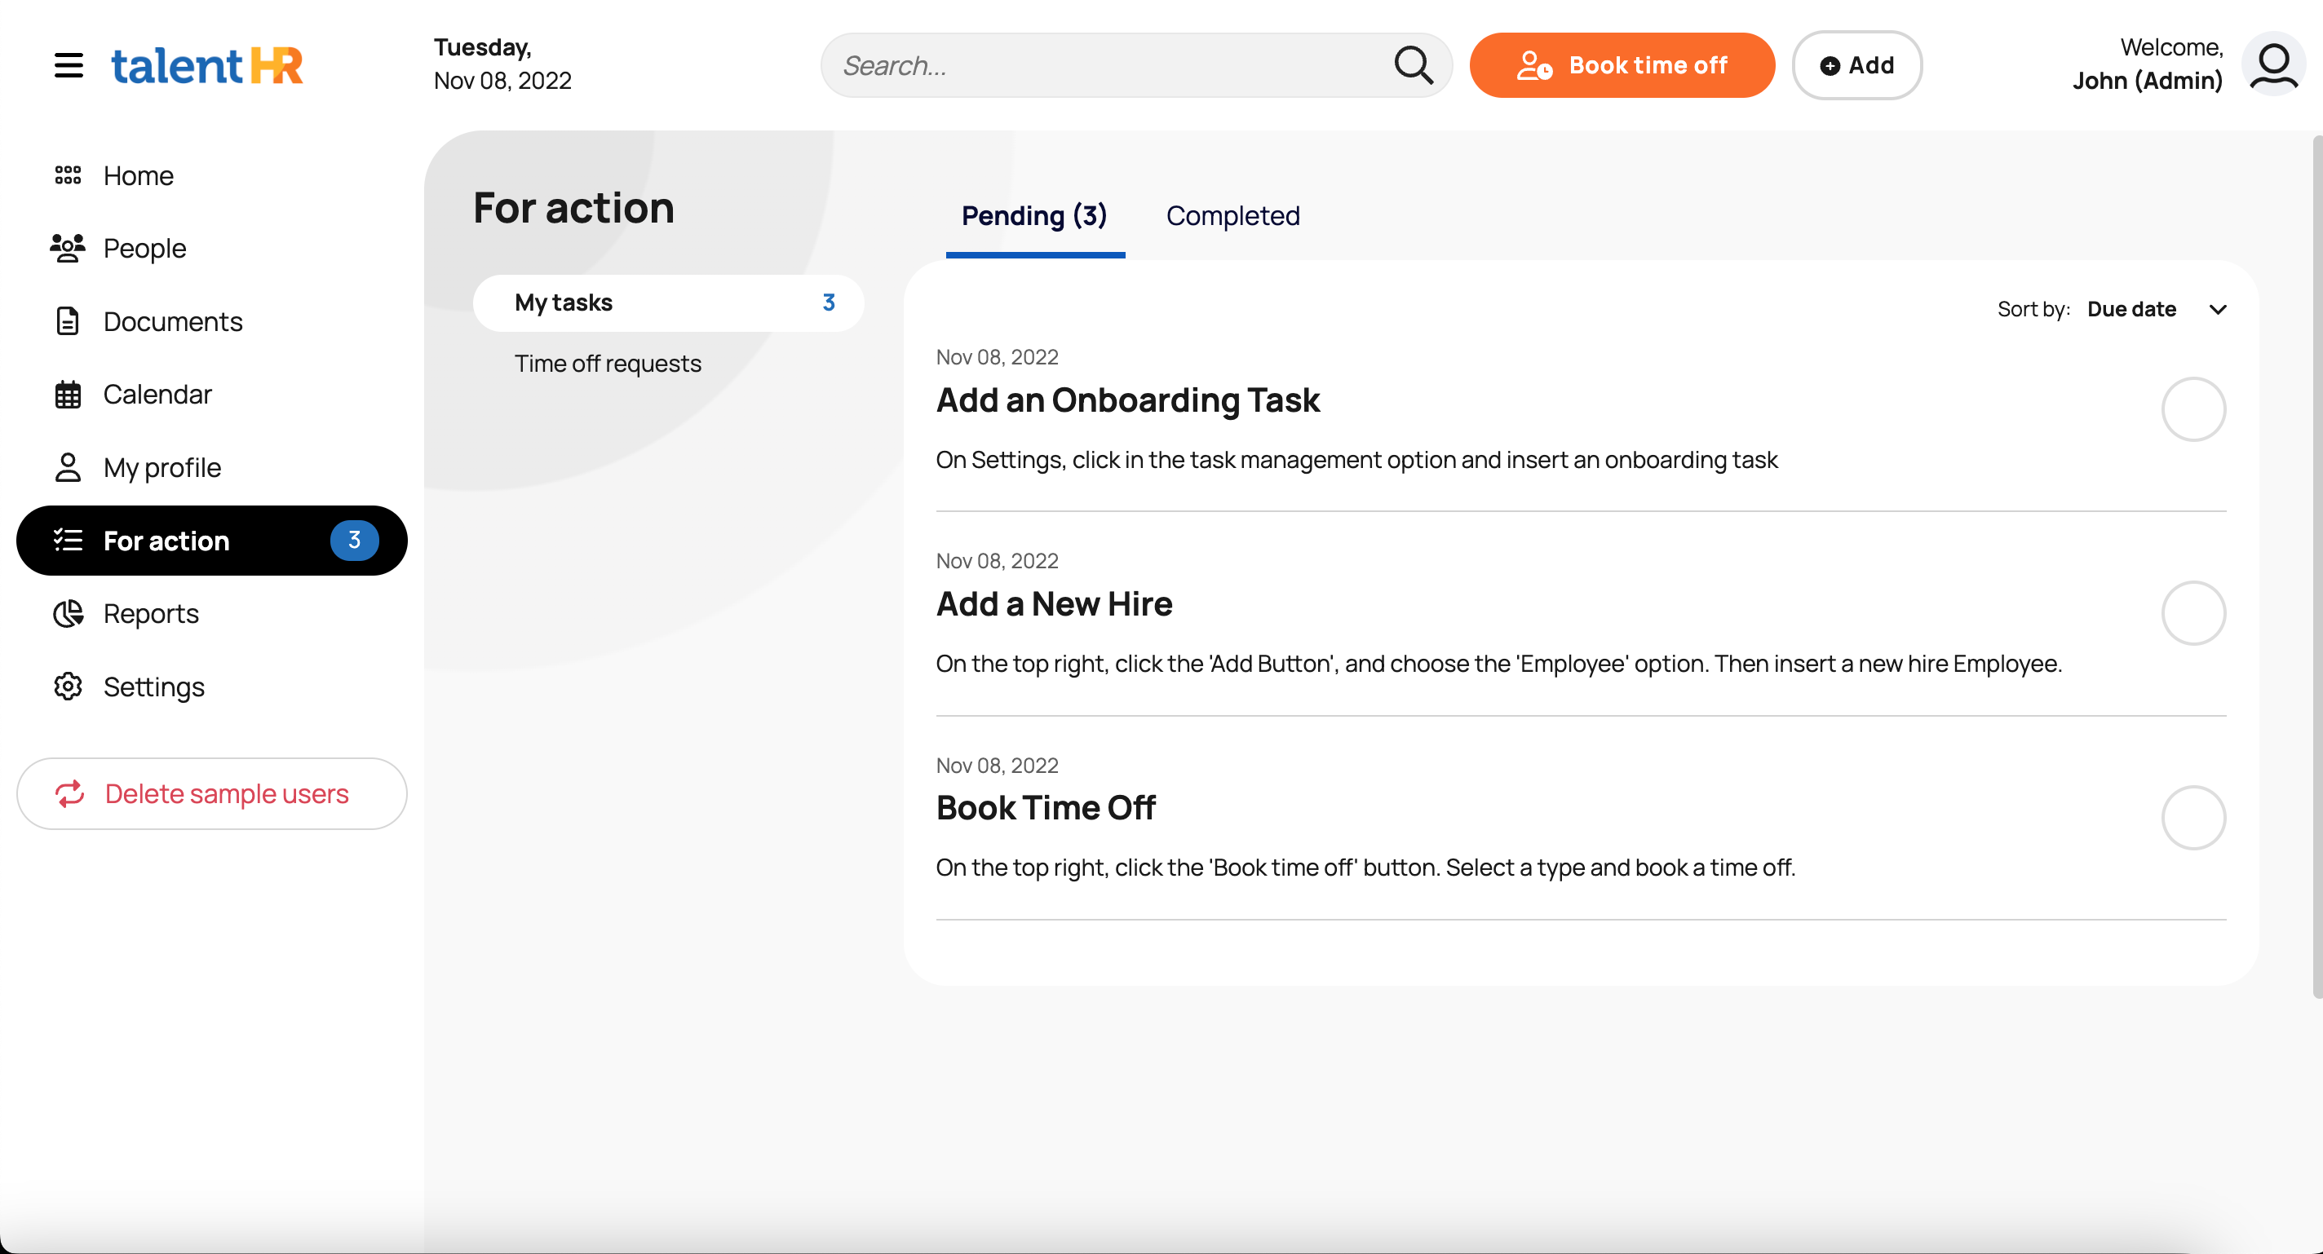Screen dimensions: 2323x1254
Task: Select Time off requests menu item
Action: [608, 364]
